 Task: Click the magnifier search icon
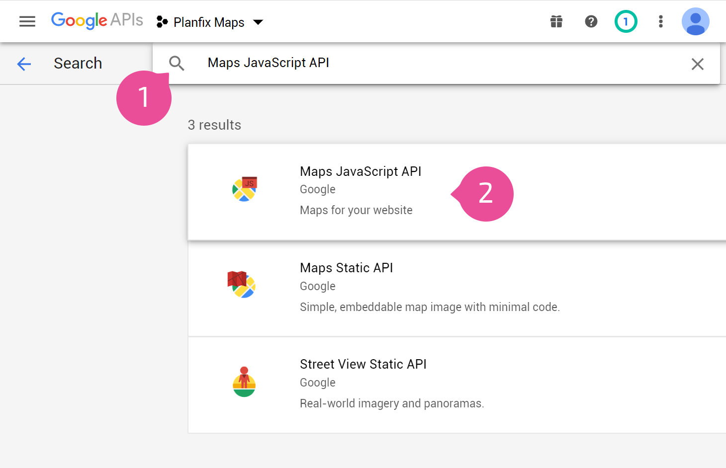(x=177, y=63)
